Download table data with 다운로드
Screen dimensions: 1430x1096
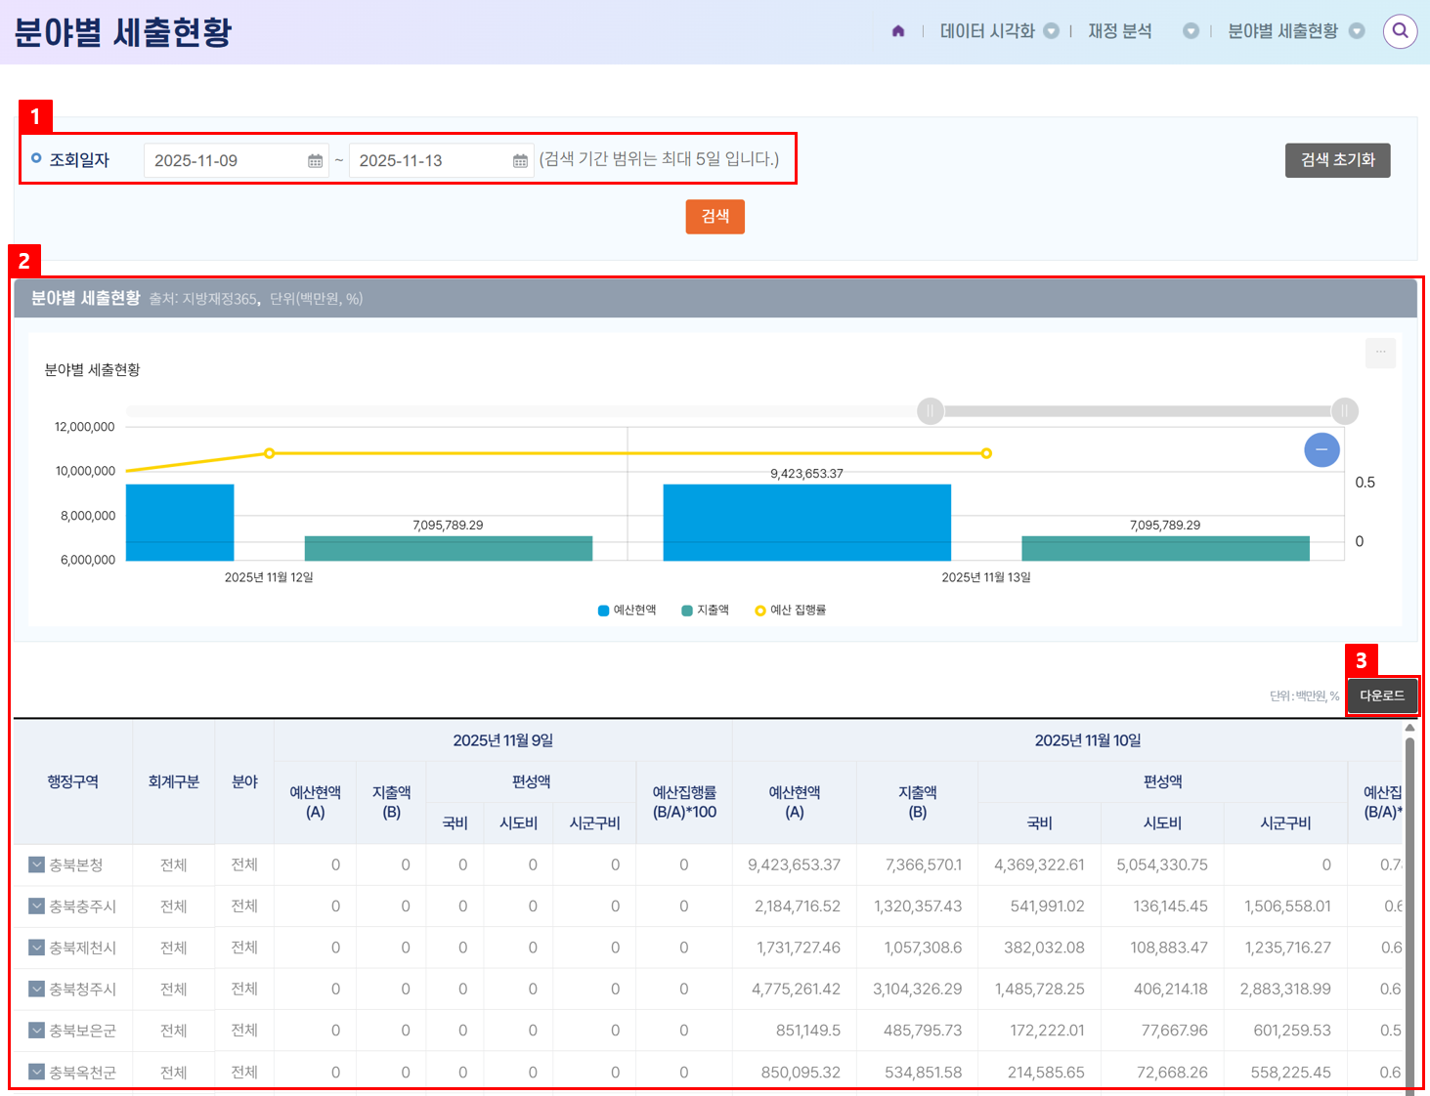click(1381, 696)
